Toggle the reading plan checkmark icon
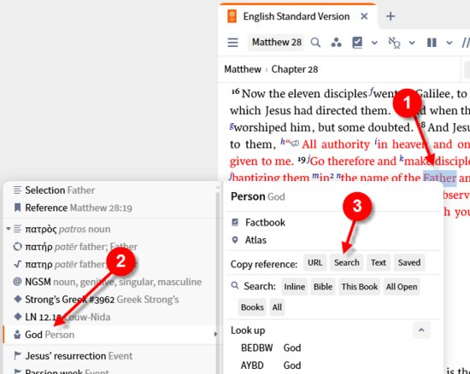The image size is (470, 374). tap(357, 43)
